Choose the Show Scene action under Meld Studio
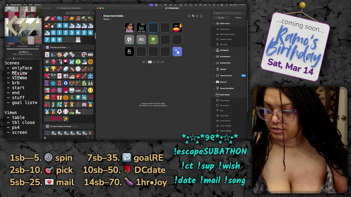 [225, 100]
